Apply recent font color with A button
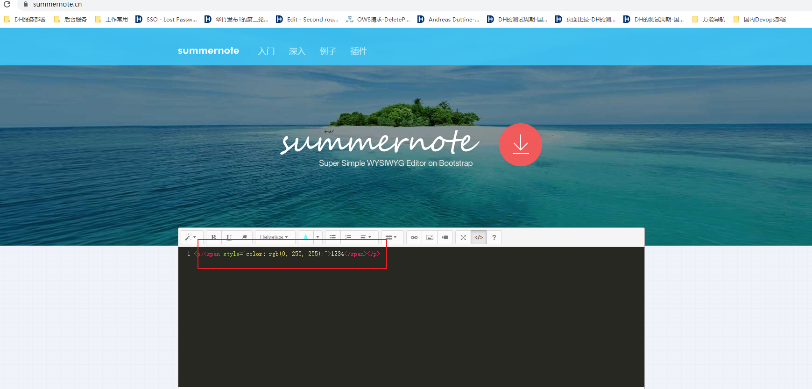This screenshot has height=389, width=812. (305, 237)
